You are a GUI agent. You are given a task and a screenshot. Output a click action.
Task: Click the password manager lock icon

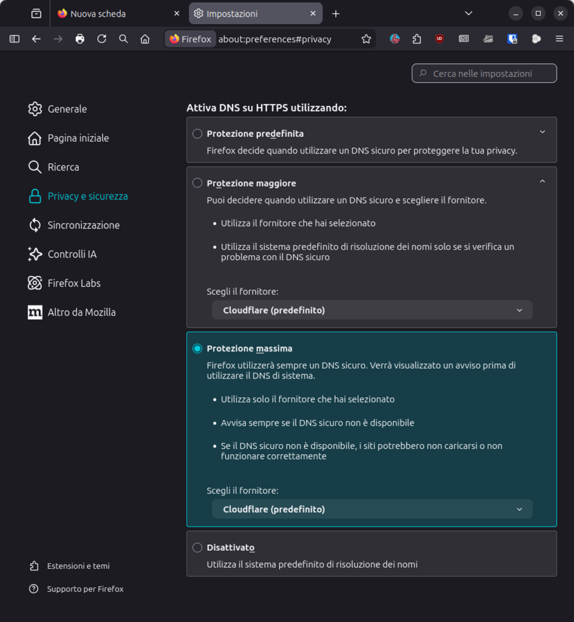pyautogui.click(x=513, y=39)
